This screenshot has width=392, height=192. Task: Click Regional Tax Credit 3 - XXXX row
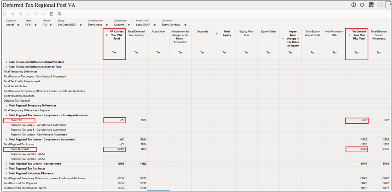pyautogui.click(x=28, y=159)
